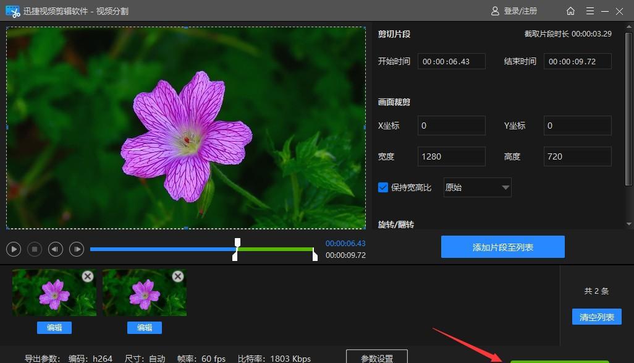Image resolution: width=634 pixels, height=363 pixels.
Task: Click the 旋转/翻转 section heading
Action: tap(396, 224)
